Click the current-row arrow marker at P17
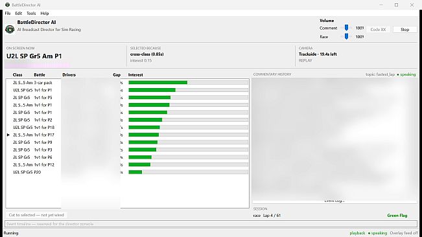The image size is (422, 237). (8, 135)
